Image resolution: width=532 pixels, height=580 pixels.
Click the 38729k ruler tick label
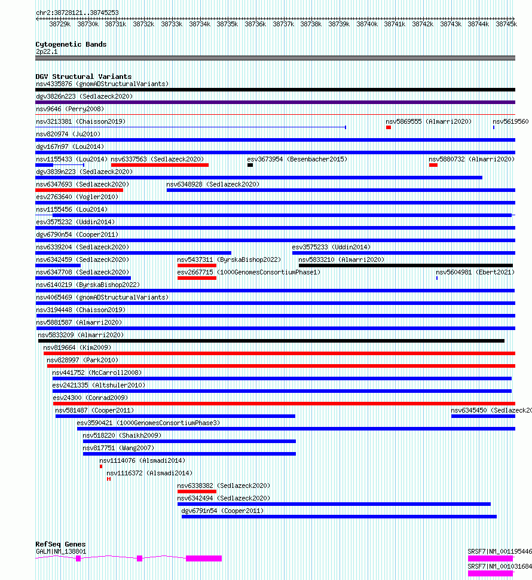(x=60, y=25)
